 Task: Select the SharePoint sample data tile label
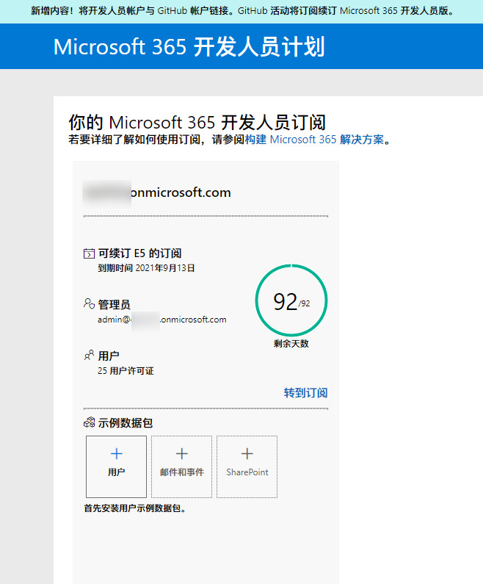click(247, 472)
